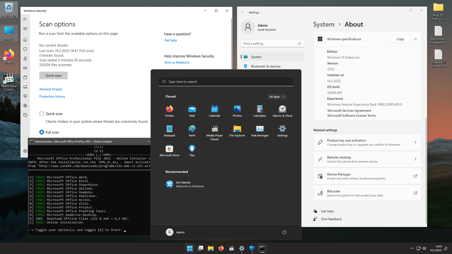
Task: Select Bluetooth & devices in Settings sidebar
Action: (272, 66)
